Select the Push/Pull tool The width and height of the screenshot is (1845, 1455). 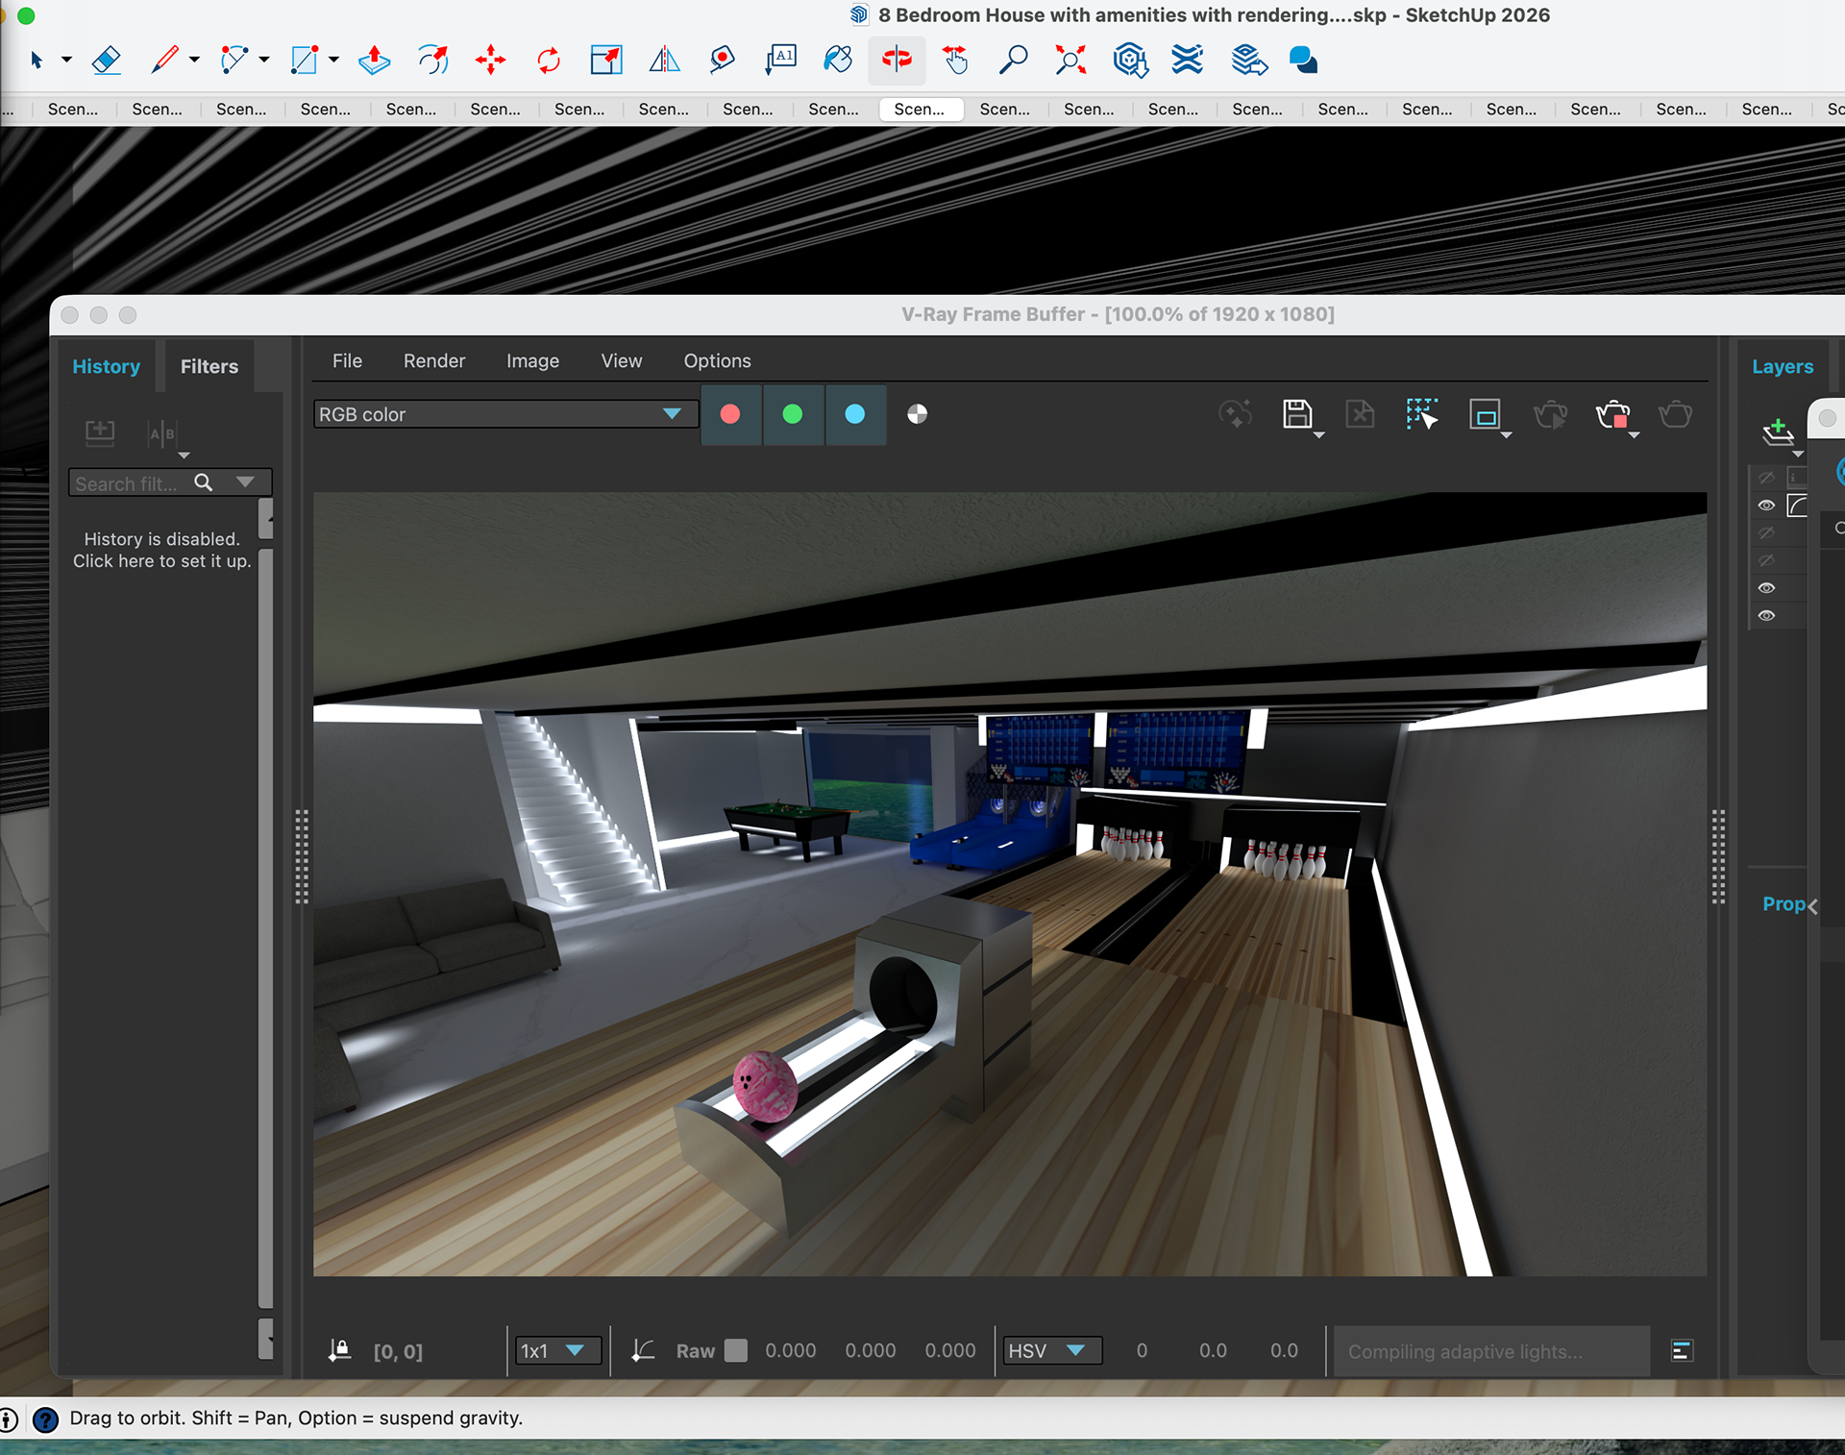[374, 61]
